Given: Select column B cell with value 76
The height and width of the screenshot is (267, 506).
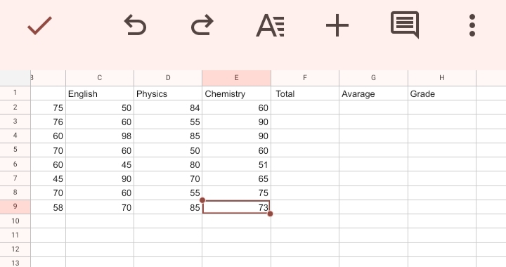Looking at the screenshot, I should [48, 122].
